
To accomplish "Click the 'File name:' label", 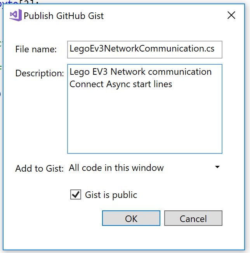I will click(36, 50).
